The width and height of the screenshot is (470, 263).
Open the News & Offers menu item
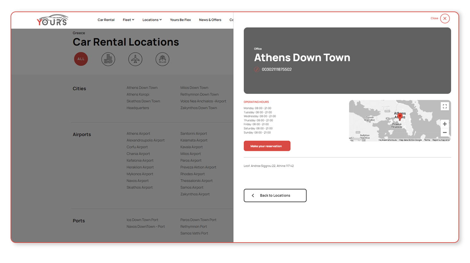point(210,20)
